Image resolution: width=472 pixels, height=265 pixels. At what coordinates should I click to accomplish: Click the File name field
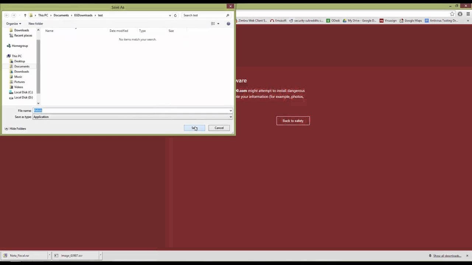(131, 110)
